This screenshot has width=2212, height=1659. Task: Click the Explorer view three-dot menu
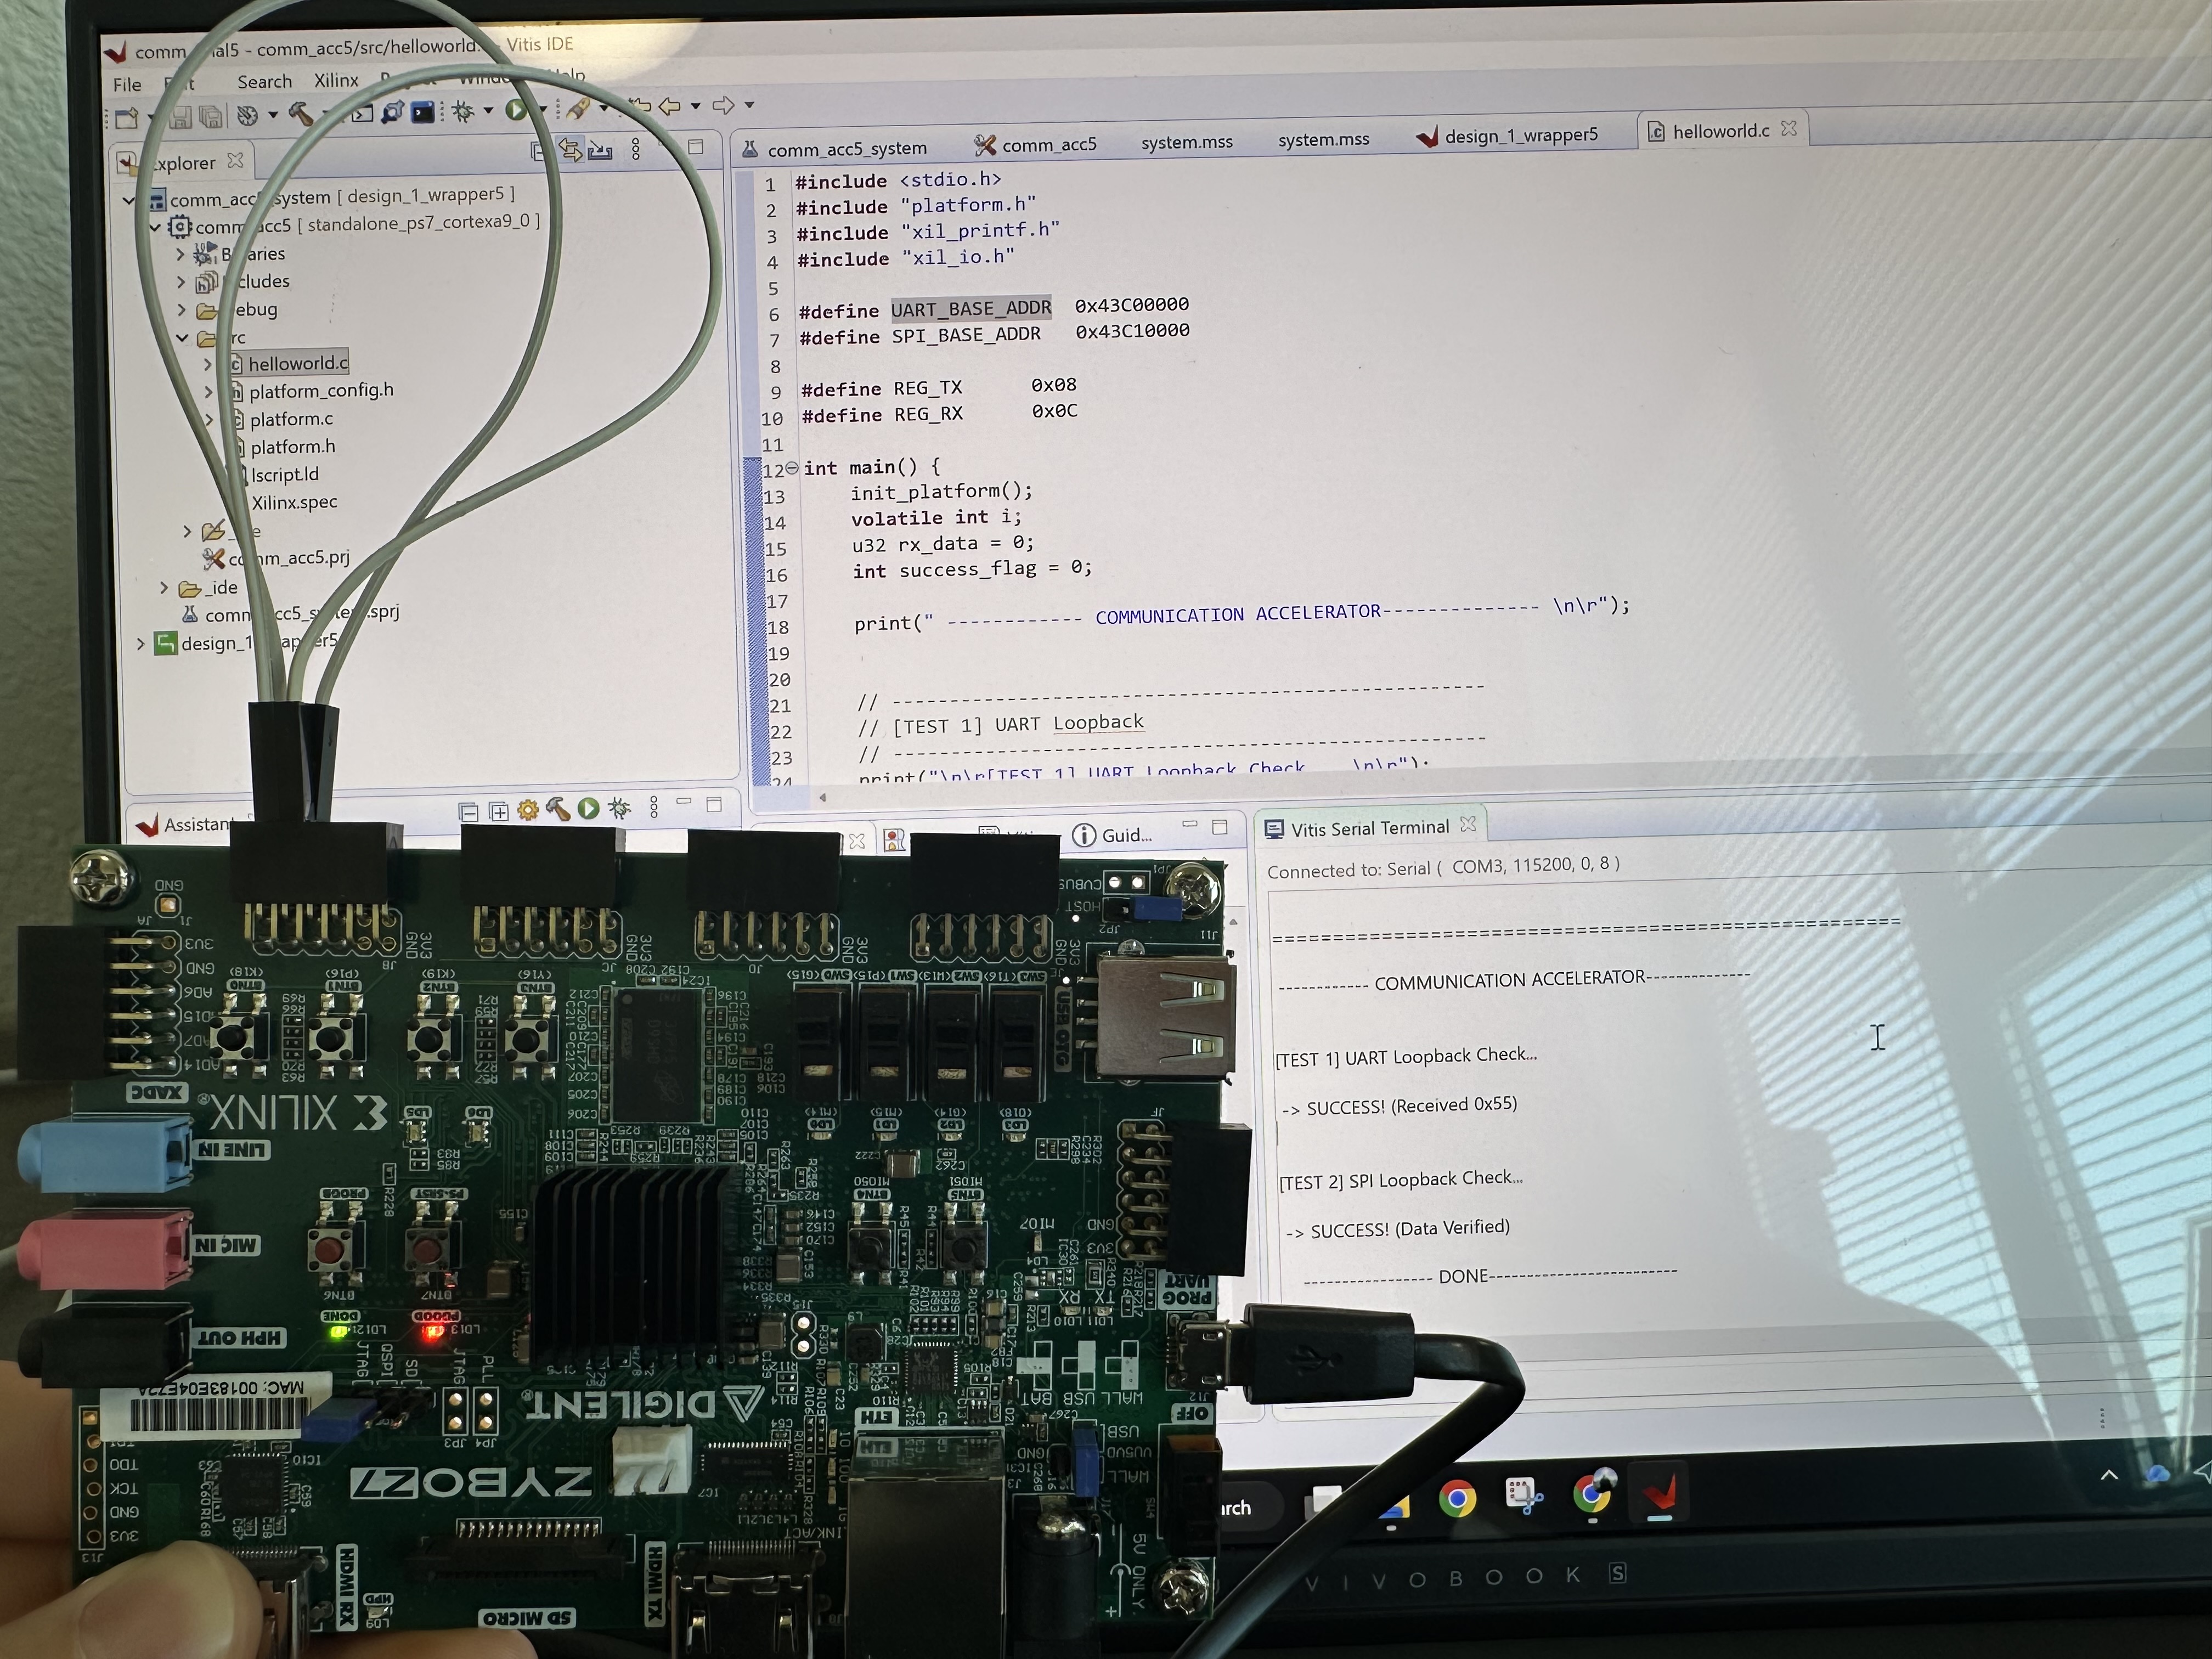(636, 150)
